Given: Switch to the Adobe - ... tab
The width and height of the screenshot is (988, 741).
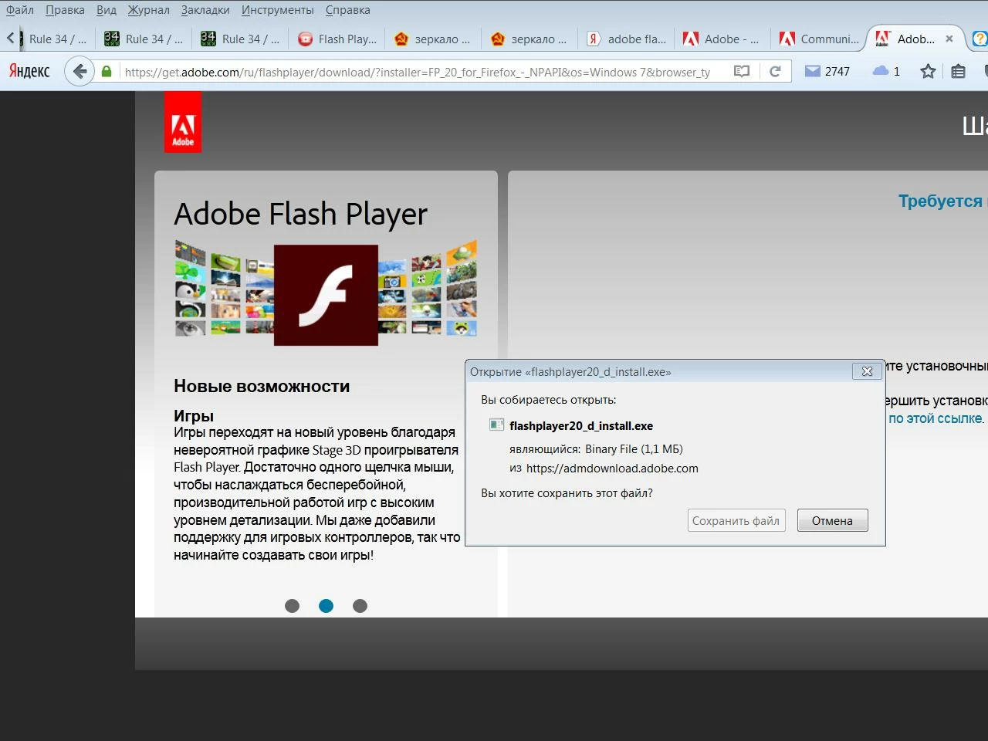Looking at the screenshot, I should 723,39.
